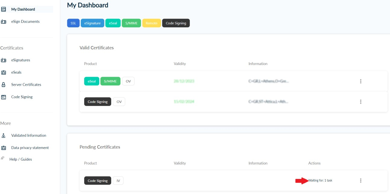Click the Server Certificates padlock icon
This screenshot has width=390, height=194.
[4, 85]
